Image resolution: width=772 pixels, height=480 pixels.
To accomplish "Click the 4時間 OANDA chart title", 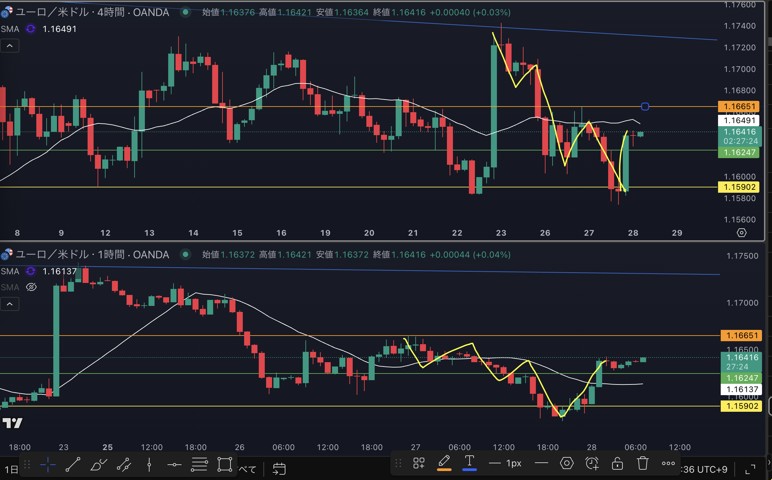I will tap(92, 12).
